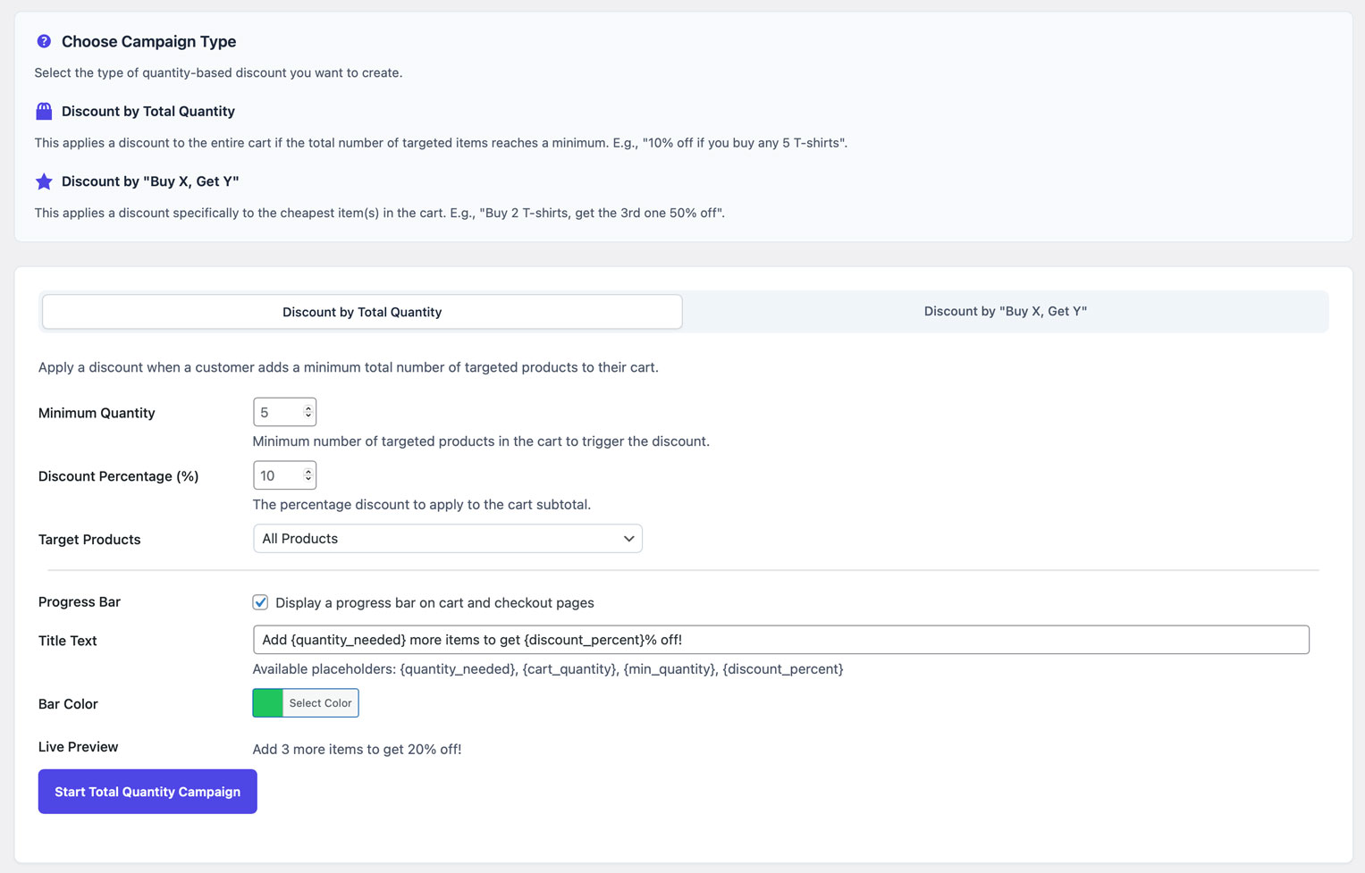Click the question mark icon beside Choose Campaign Type
Viewport: 1365px width, 873px height.
(44, 41)
